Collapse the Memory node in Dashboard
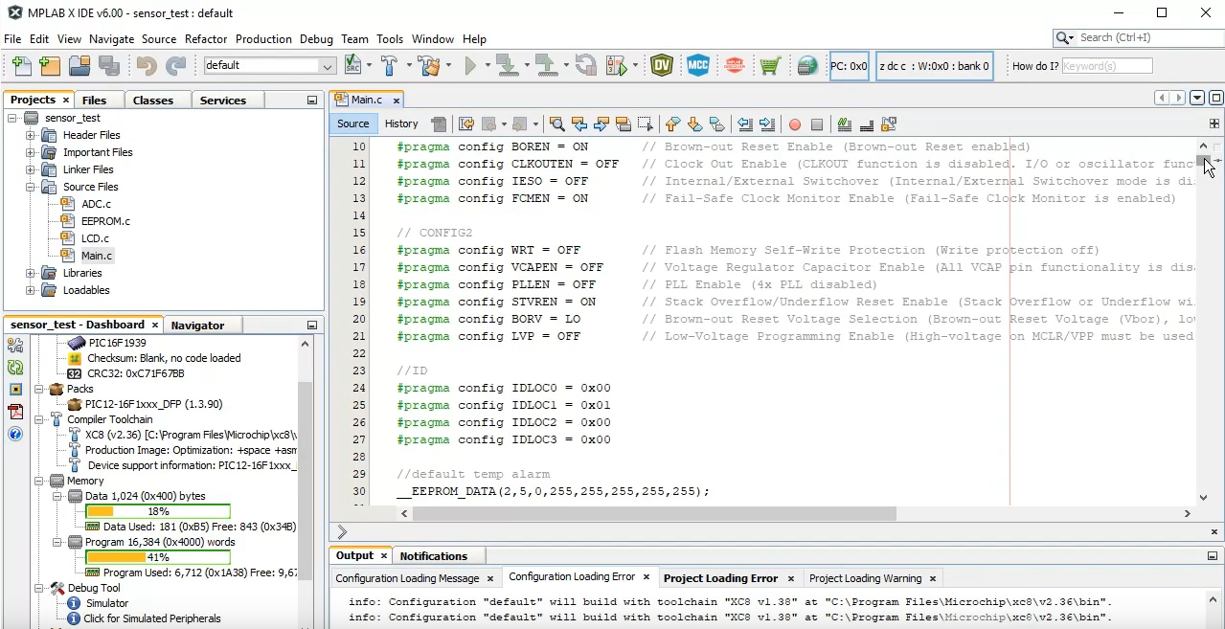 tap(39, 481)
